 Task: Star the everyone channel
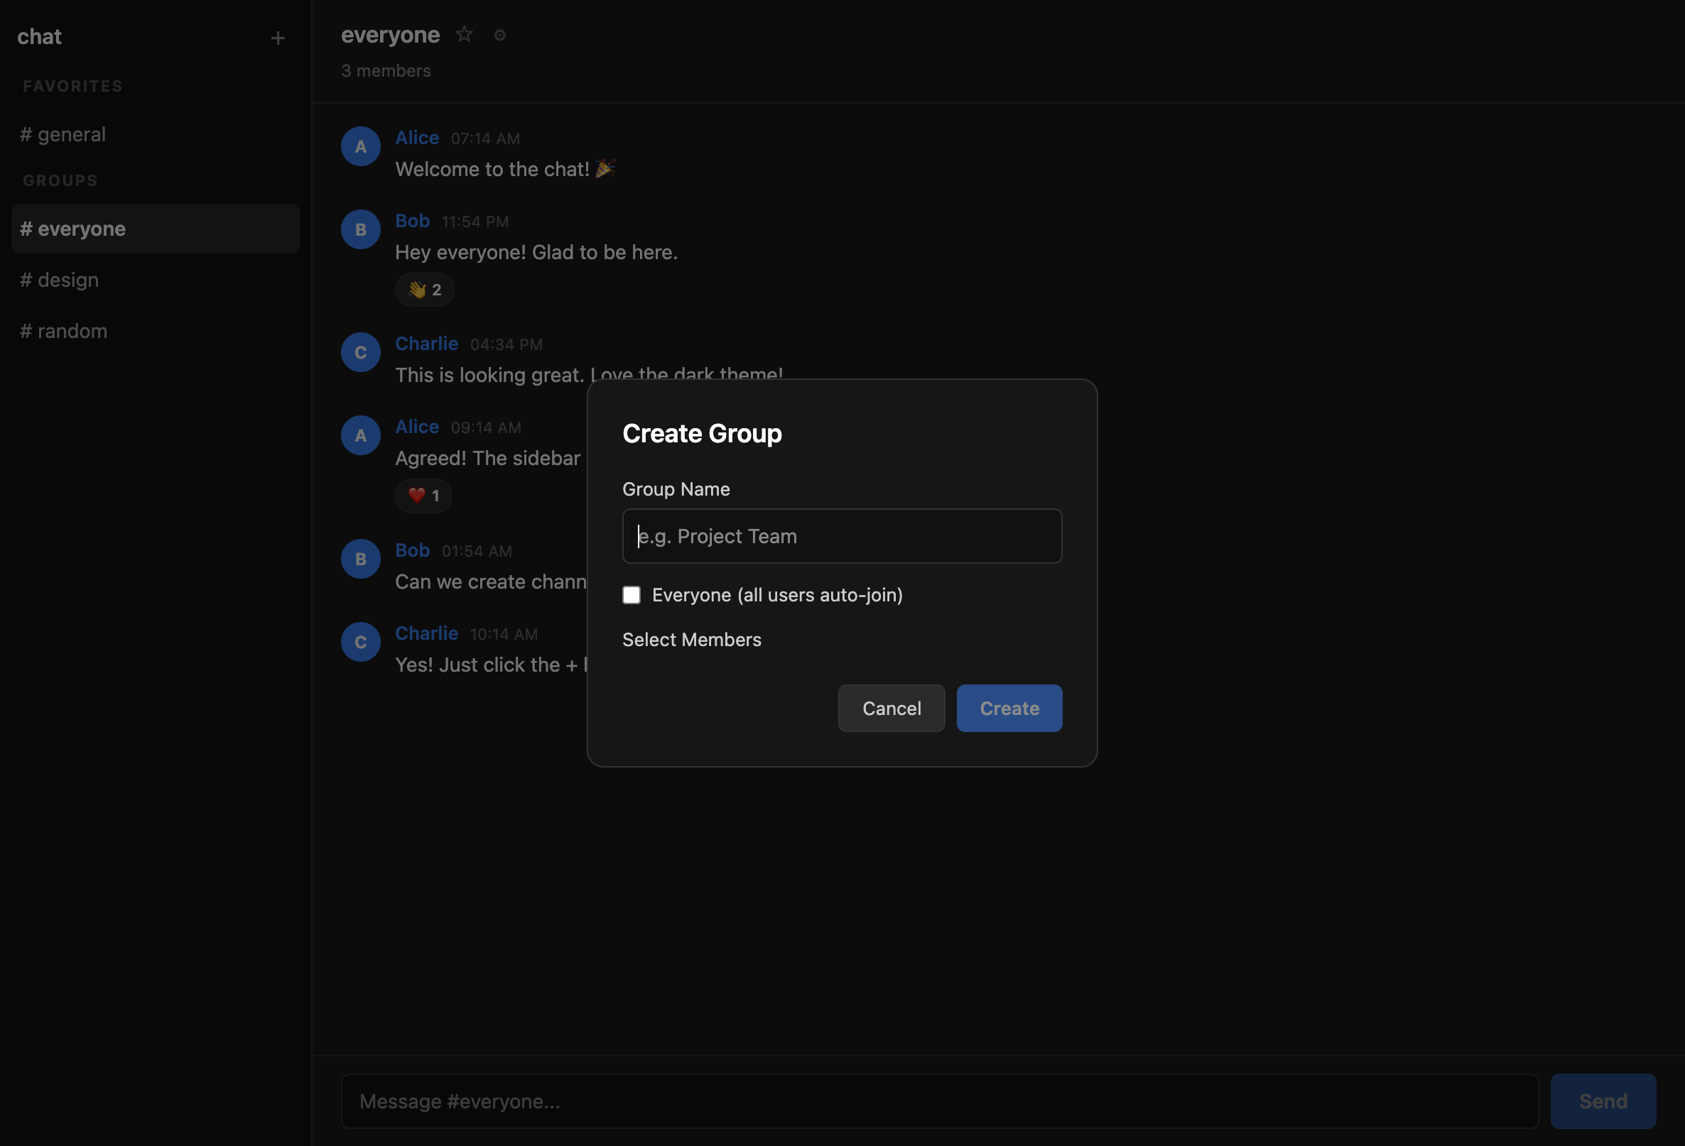(x=464, y=34)
